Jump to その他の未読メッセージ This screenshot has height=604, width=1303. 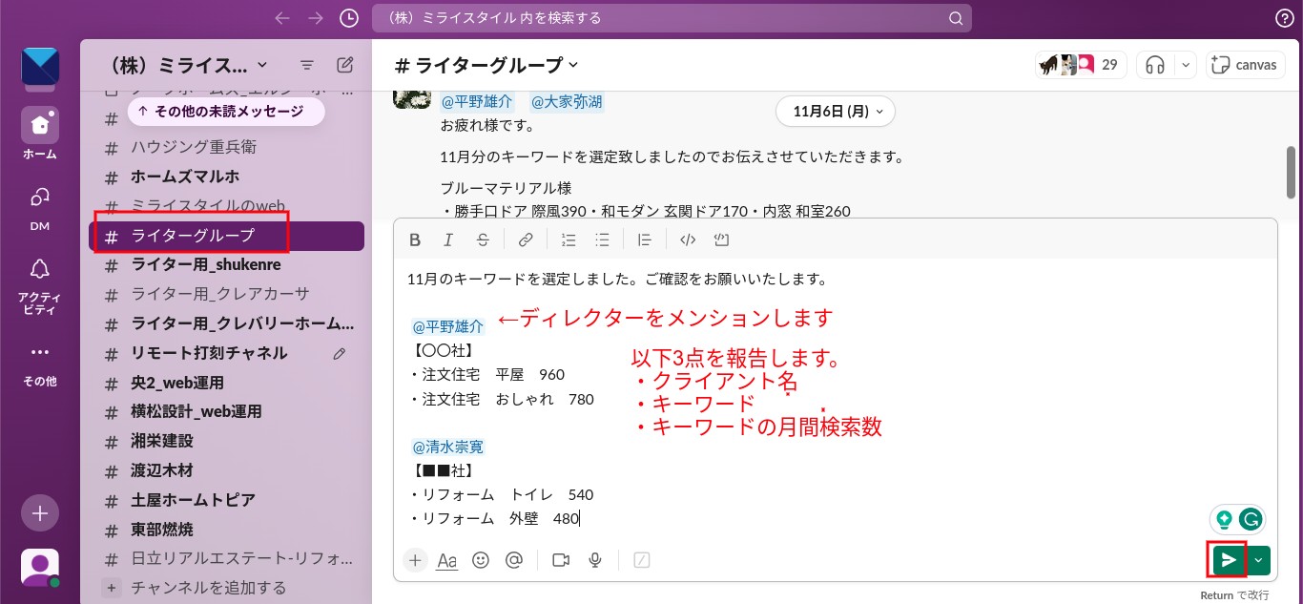click(227, 112)
